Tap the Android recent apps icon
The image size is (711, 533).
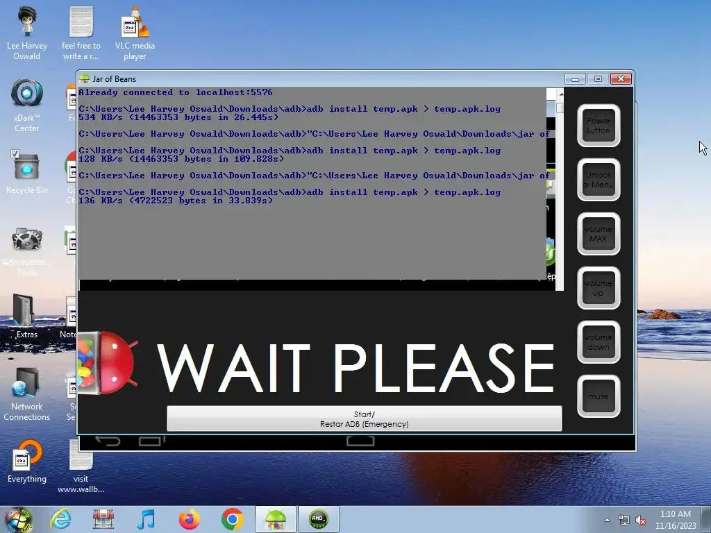tap(151, 441)
